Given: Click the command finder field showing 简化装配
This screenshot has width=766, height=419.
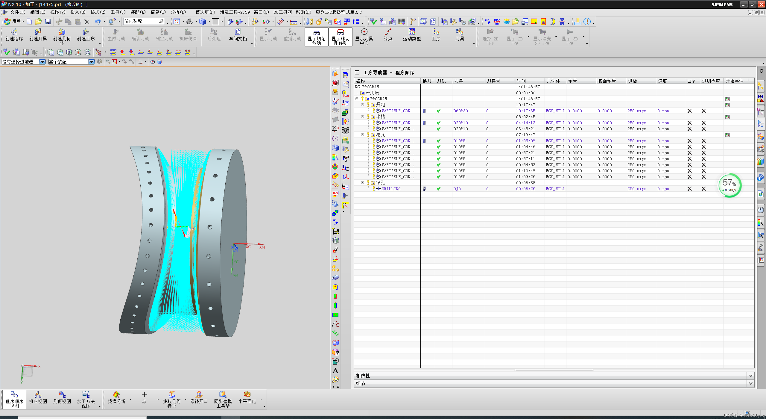Looking at the screenshot, I should click(x=144, y=21).
